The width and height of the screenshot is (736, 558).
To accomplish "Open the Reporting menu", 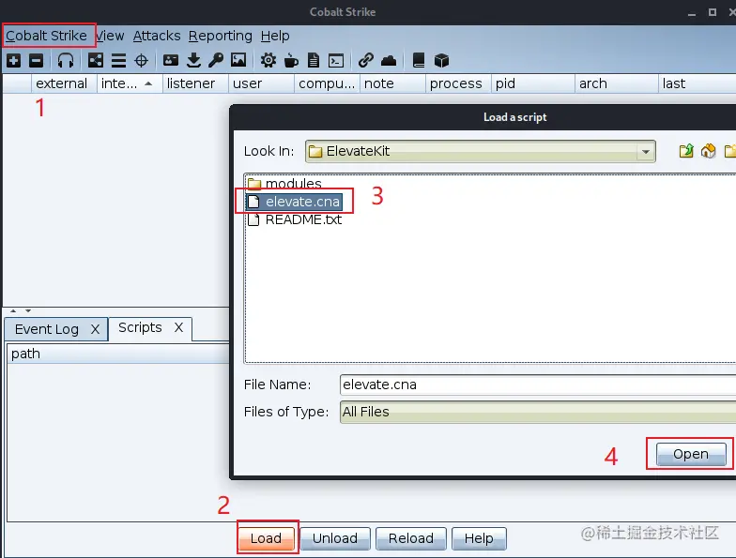I will (221, 36).
